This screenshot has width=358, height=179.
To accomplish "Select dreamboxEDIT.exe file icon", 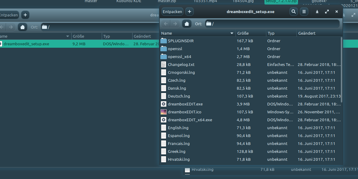I will click(x=164, y=104).
